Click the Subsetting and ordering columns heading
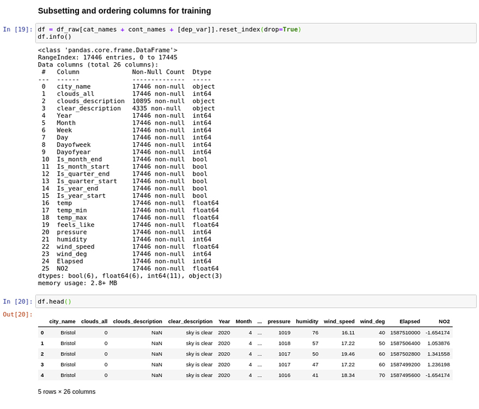This screenshot has width=479, height=409. [x=124, y=11]
